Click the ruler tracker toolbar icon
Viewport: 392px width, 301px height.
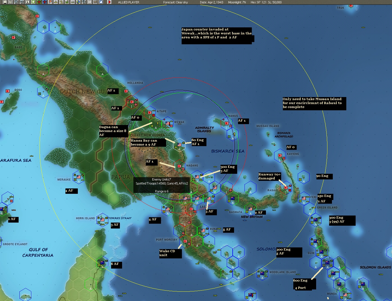pyautogui.click(x=95, y=2)
